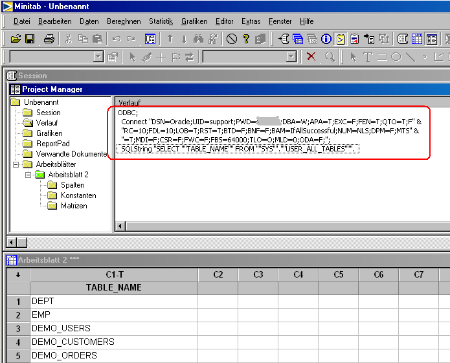Open the Statistik menu
This screenshot has height=363, width=450.
coord(161,21)
